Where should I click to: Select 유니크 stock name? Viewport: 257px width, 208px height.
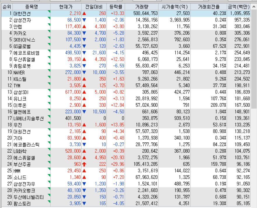click(20, 99)
